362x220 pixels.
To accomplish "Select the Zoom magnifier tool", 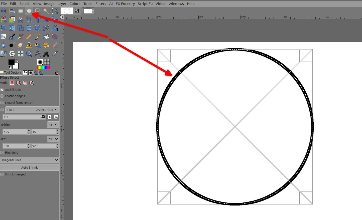I will (29, 54).
